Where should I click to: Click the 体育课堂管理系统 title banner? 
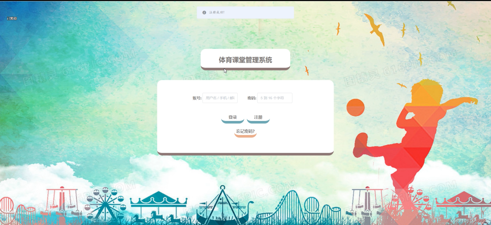[245, 60]
